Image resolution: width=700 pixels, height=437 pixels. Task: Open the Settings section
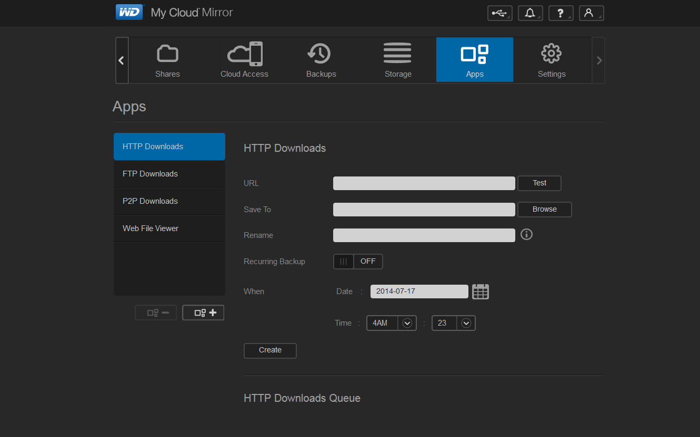(552, 60)
